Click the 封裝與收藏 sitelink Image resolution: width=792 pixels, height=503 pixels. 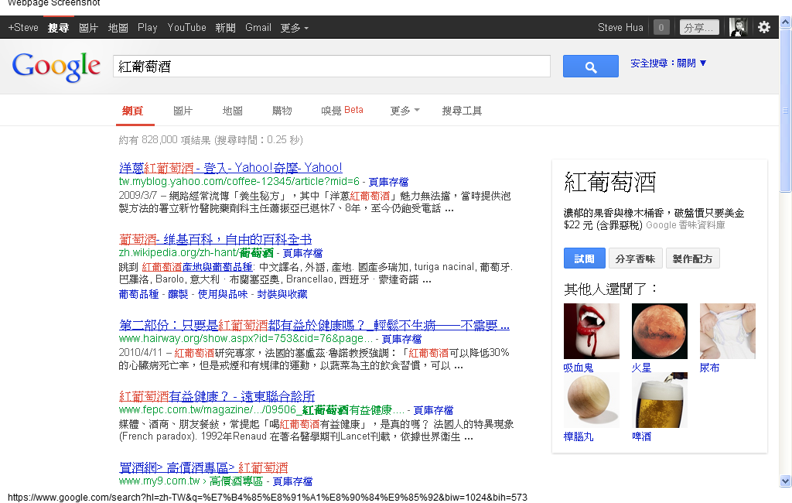(282, 294)
